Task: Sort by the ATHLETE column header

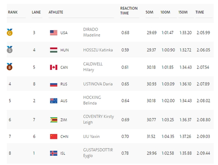Action: click(56, 12)
